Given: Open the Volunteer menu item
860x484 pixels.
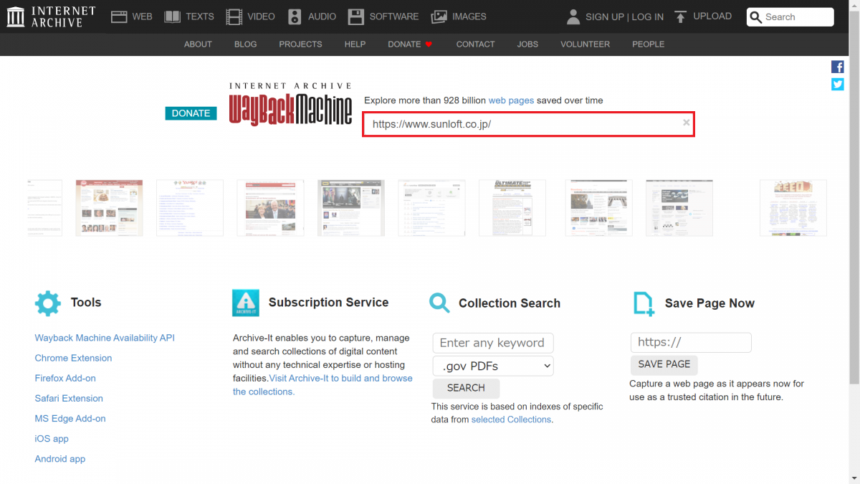Looking at the screenshot, I should coord(585,44).
